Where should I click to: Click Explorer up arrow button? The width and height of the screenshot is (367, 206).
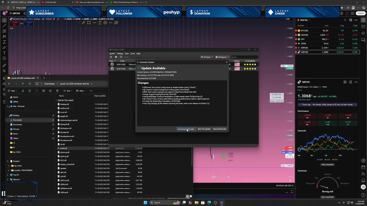(23, 84)
